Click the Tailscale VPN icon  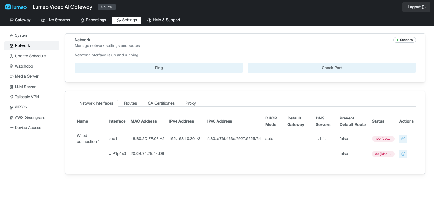pyautogui.click(x=12, y=97)
